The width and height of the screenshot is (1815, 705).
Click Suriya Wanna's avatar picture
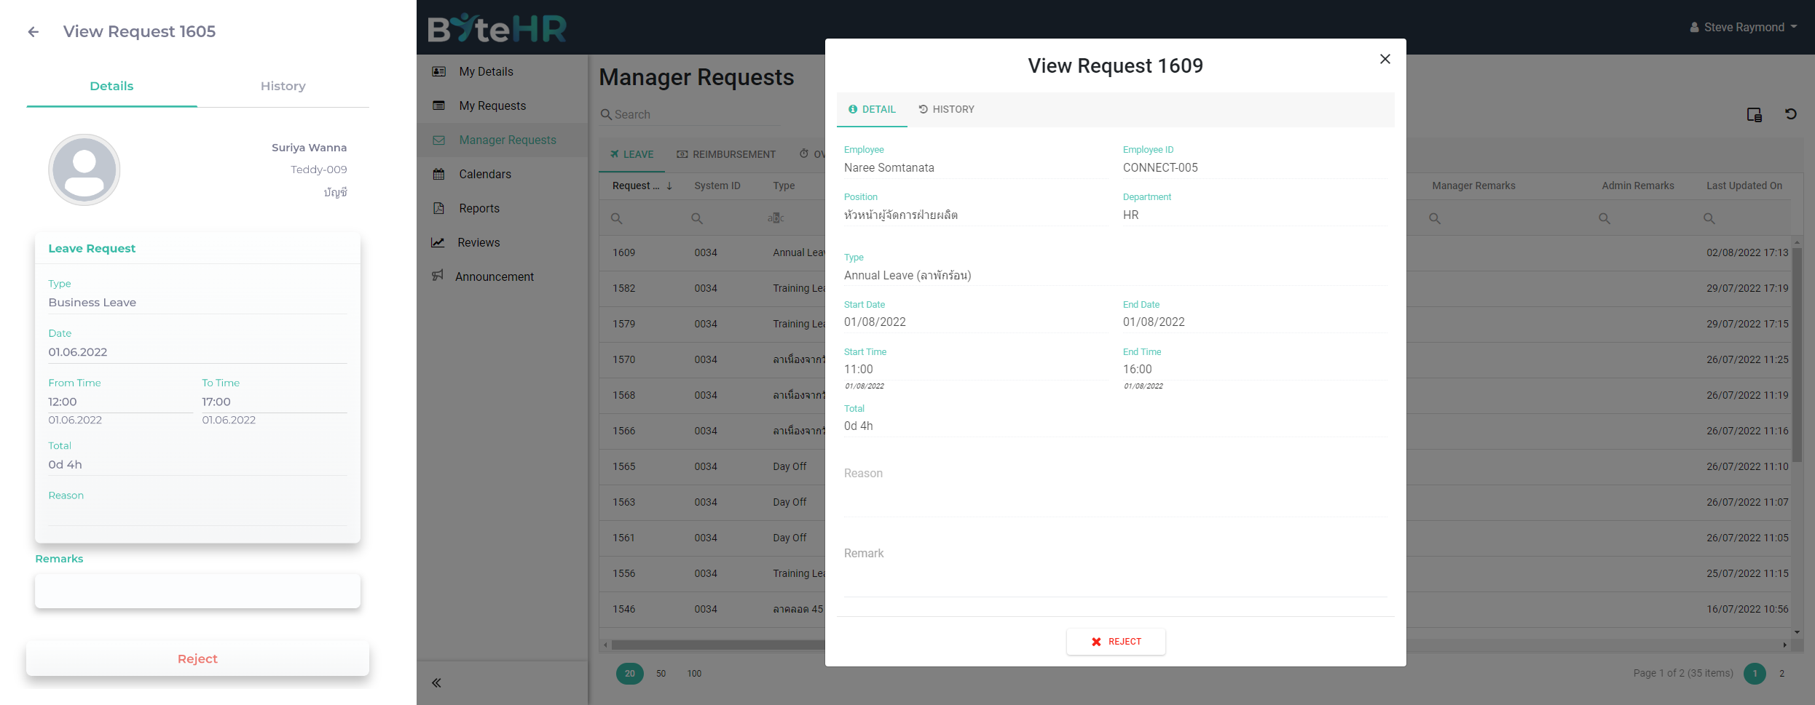point(84,170)
